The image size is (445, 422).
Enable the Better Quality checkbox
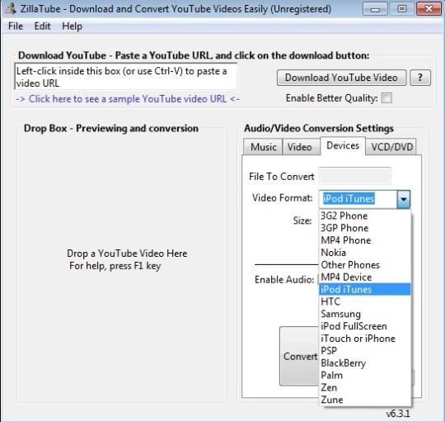click(x=386, y=98)
